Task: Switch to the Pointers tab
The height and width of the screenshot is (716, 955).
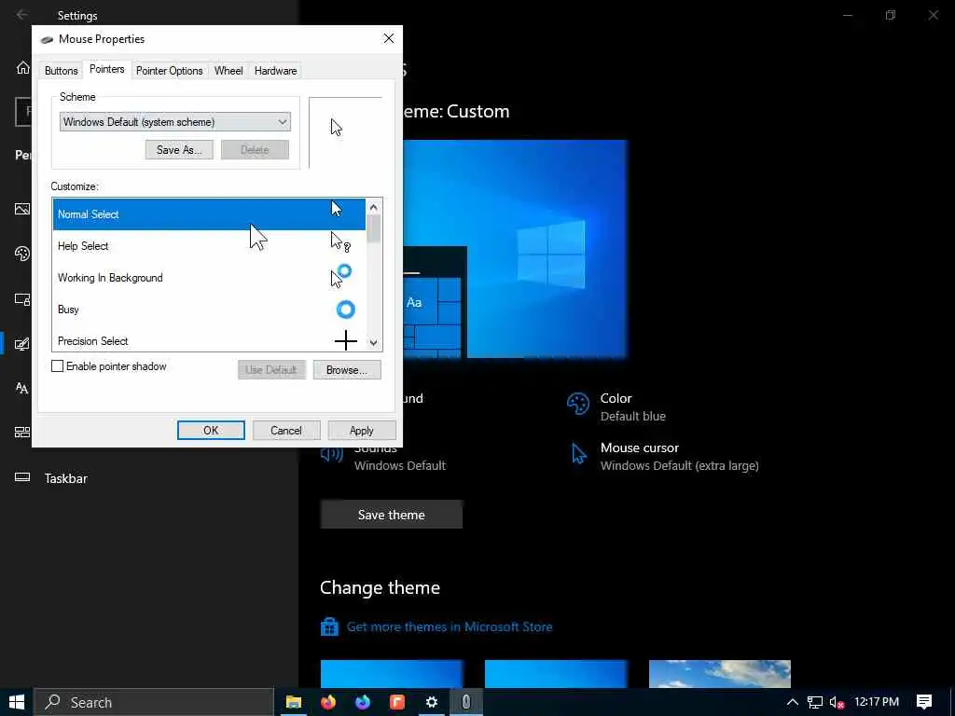Action: coord(106,69)
